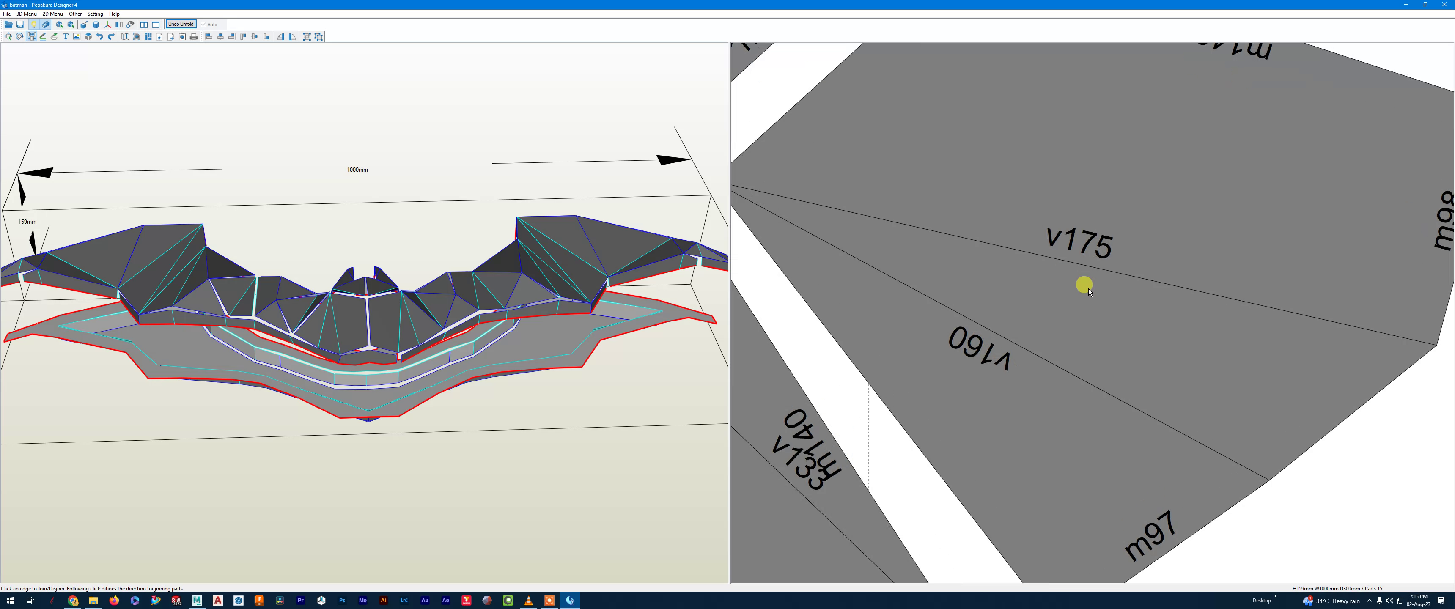This screenshot has height=609, width=1455.
Task: Click the Redo arrow icon
Action: click(x=111, y=37)
